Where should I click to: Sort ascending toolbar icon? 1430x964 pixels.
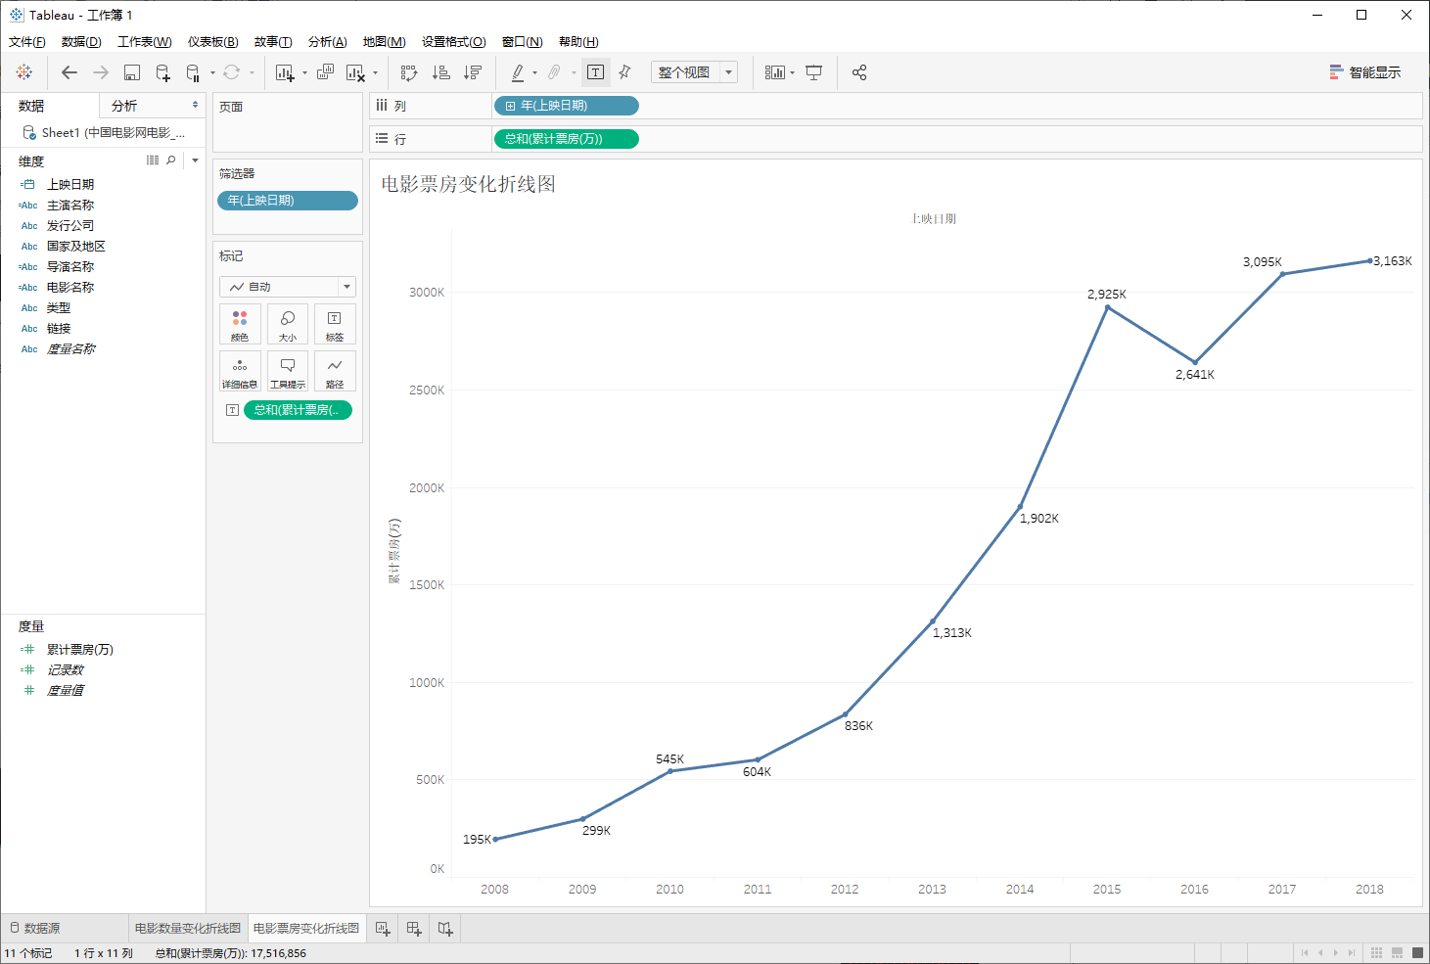[441, 72]
